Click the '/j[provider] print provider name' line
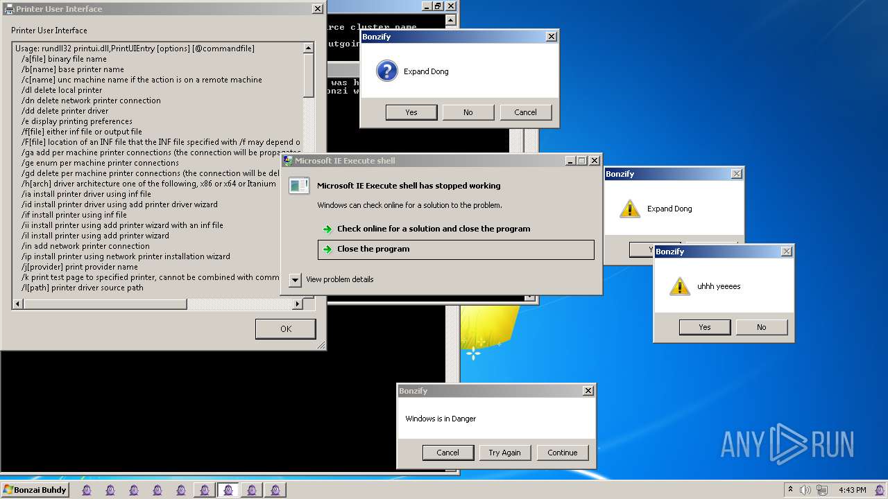888x499 pixels. pyautogui.click(x=80, y=267)
